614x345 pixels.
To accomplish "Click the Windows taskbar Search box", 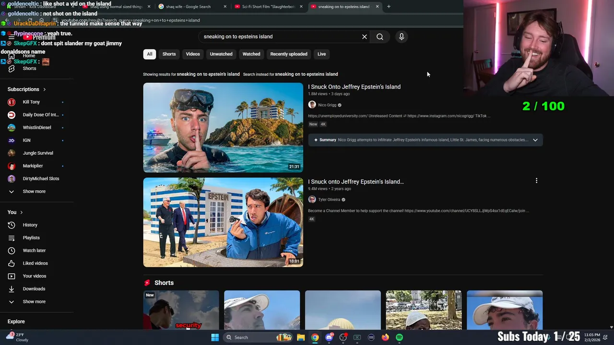I will [258, 337].
